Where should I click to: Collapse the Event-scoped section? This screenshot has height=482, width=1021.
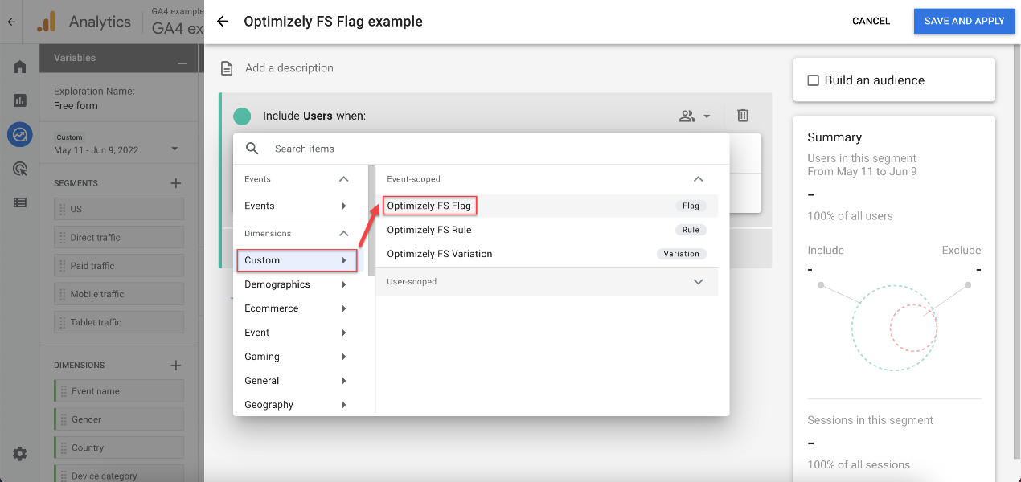pyautogui.click(x=698, y=179)
